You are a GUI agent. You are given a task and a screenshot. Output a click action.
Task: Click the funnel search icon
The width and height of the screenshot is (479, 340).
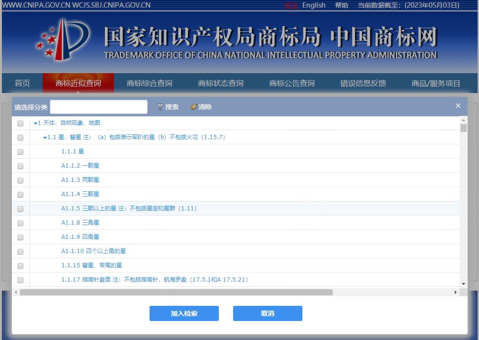pyautogui.click(x=160, y=107)
